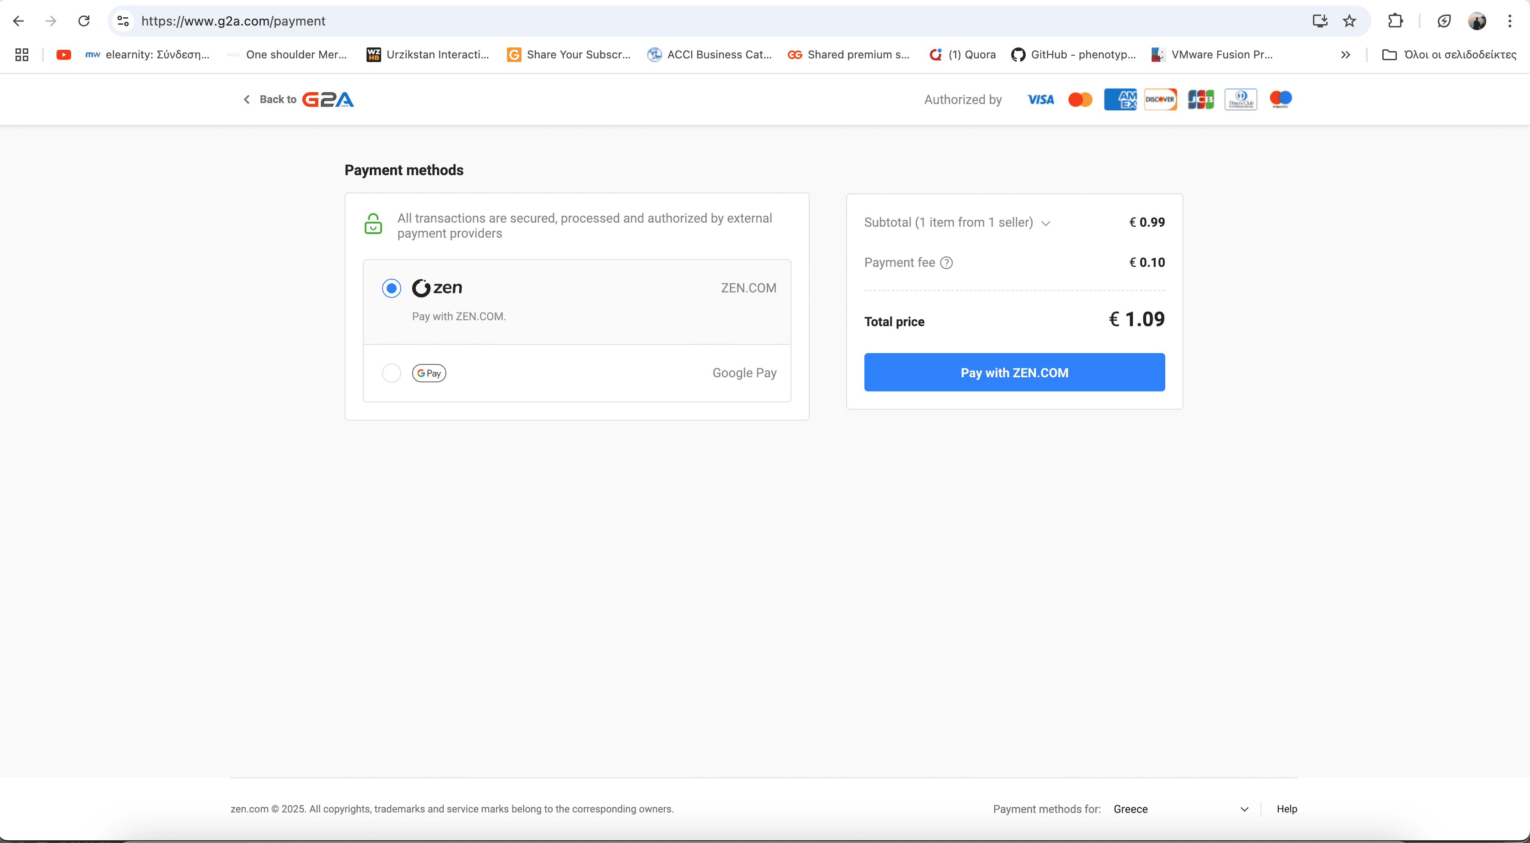Click the green secure lock icon
This screenshot has width=1530, height=843.
pos(373,224)
